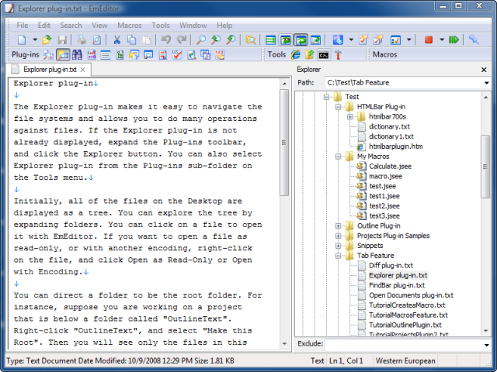Close the Explorer side panel
Viewport: 497px width, 372px height.
coord(484,70)
